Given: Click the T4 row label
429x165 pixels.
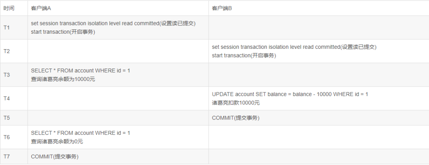Looking at the screenshot, I should coord(7,98).
